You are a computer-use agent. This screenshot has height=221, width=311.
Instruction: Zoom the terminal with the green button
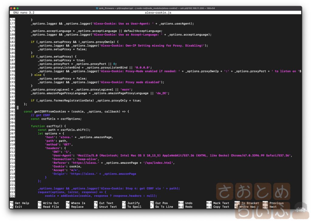(x=18, y=8)
